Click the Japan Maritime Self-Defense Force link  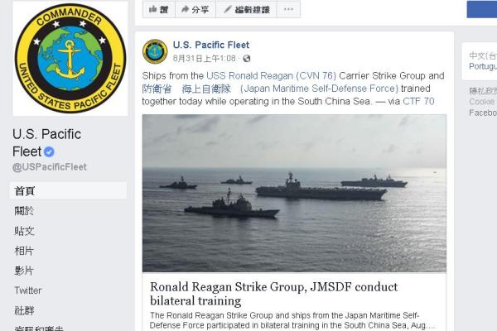pyautogui.click(x=319, y=89)
